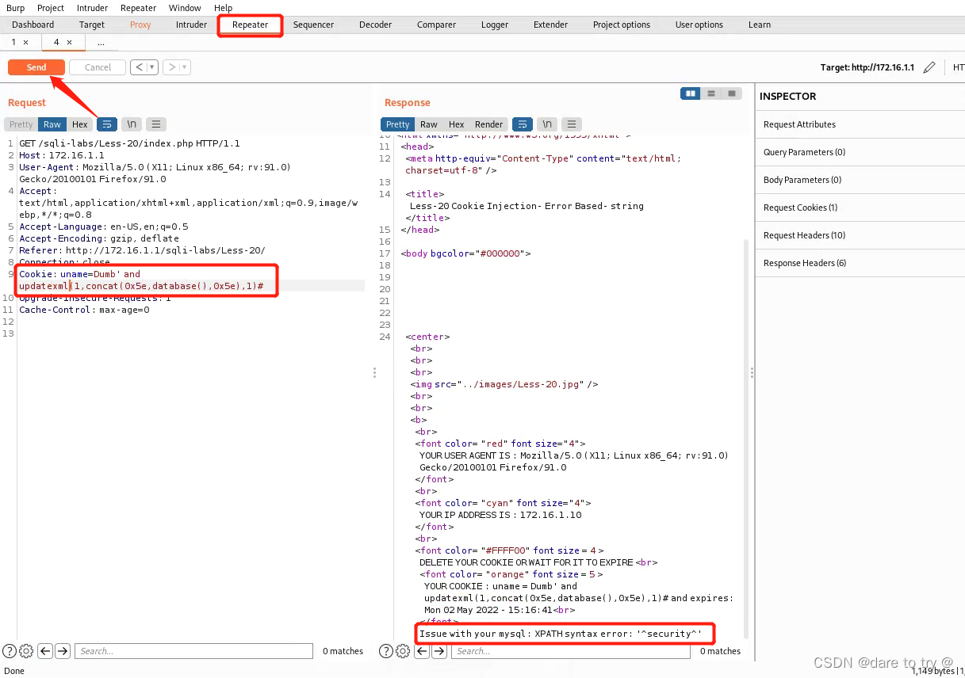
Task: Go to next match in Request search
Action: pos(63,651)
